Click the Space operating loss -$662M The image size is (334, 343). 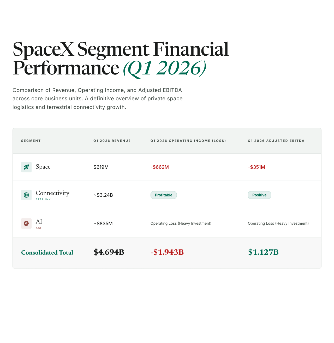pos(160,167)
